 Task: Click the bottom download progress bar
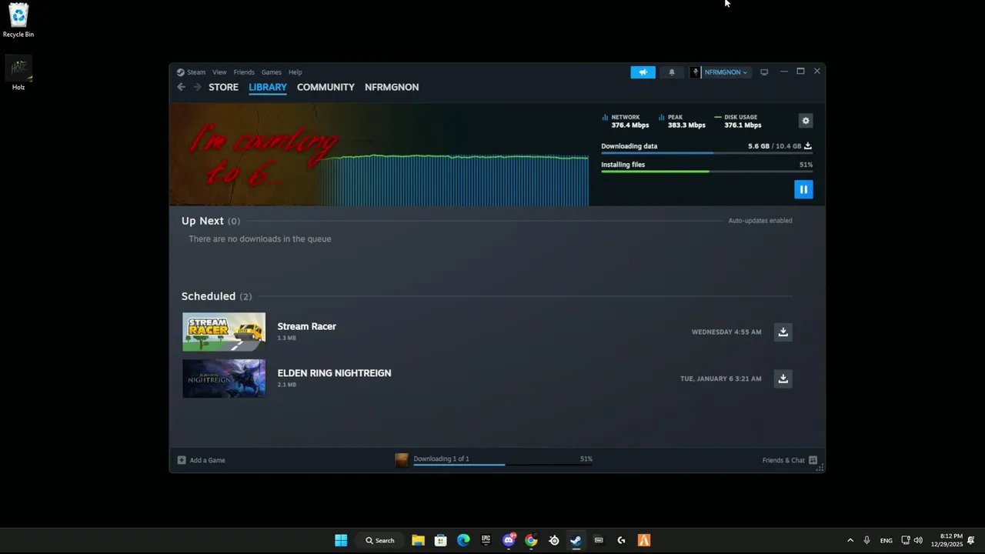(503, 465)
